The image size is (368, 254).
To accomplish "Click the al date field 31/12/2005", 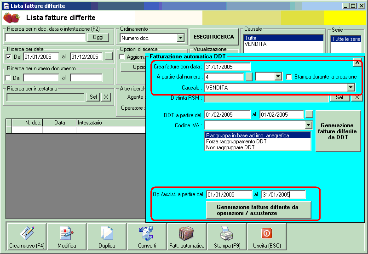I will (86, 56).
